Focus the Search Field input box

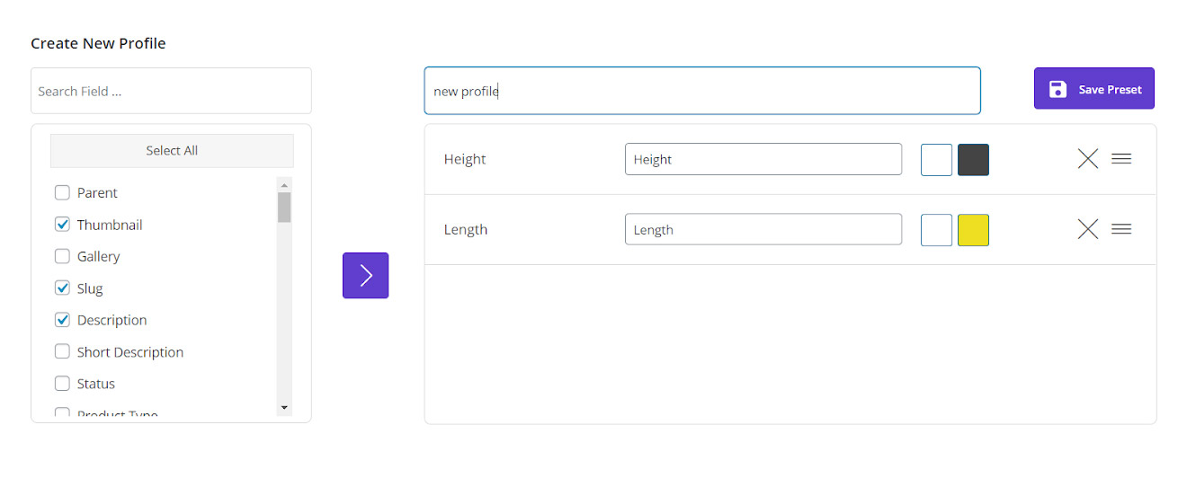pyautogui.click(x=171, y=91)
